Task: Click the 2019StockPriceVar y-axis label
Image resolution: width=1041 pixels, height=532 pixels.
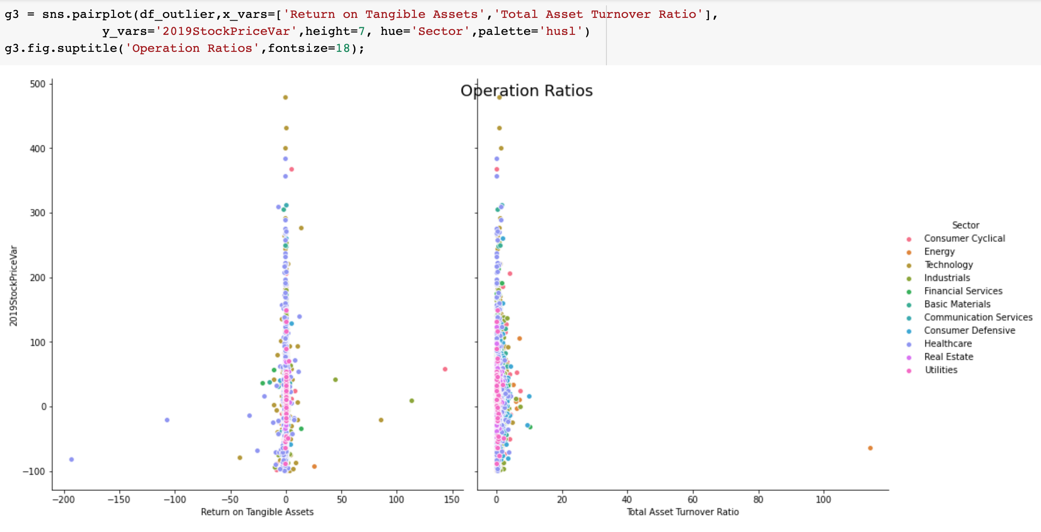Action: point(13,286)
